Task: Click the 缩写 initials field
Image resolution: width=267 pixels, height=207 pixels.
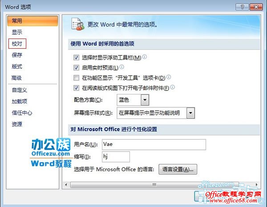Action: [116, 157]
